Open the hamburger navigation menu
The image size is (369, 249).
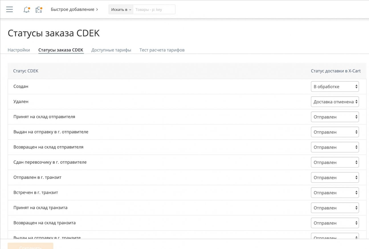9,9
